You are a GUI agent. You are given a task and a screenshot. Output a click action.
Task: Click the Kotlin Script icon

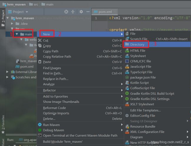pos(127,83)
